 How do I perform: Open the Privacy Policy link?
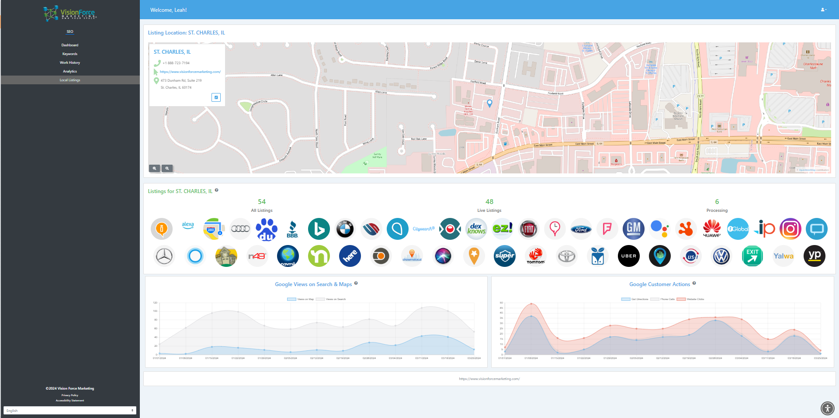click(x=70, y=395)
